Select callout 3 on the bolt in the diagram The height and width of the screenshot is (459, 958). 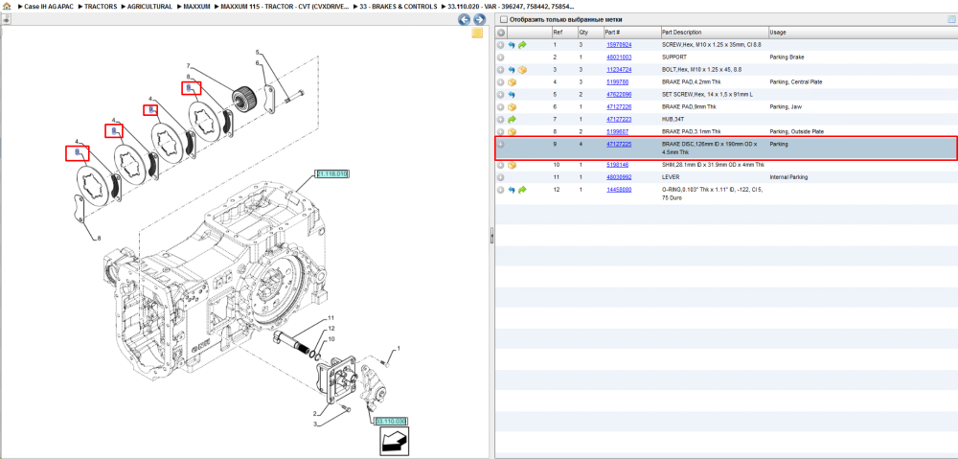[316, 424]
